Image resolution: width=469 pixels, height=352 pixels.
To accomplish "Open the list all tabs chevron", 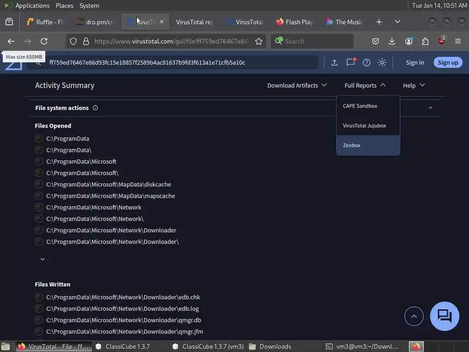I will [398, 22].
